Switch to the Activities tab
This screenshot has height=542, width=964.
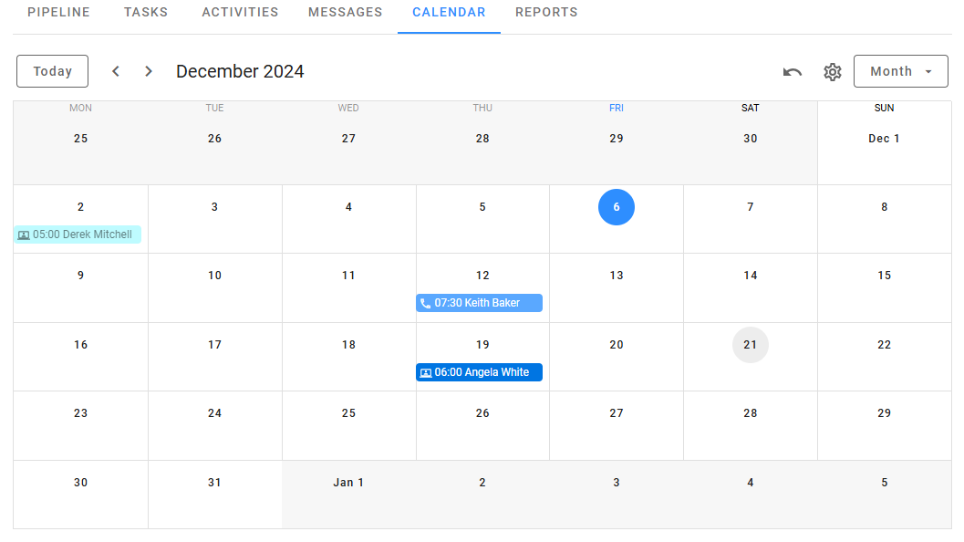(240, 12)
